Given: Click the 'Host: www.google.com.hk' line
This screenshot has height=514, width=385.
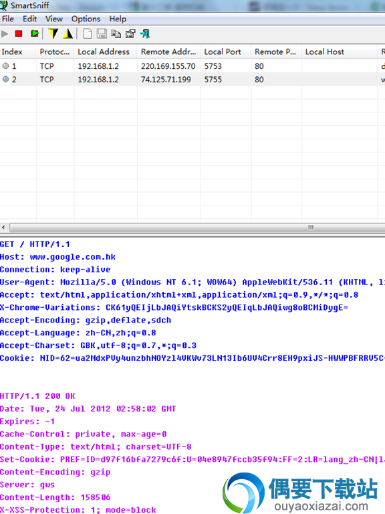Looking at the screenshot, I should pyautogui.click(x=57, y=257).
